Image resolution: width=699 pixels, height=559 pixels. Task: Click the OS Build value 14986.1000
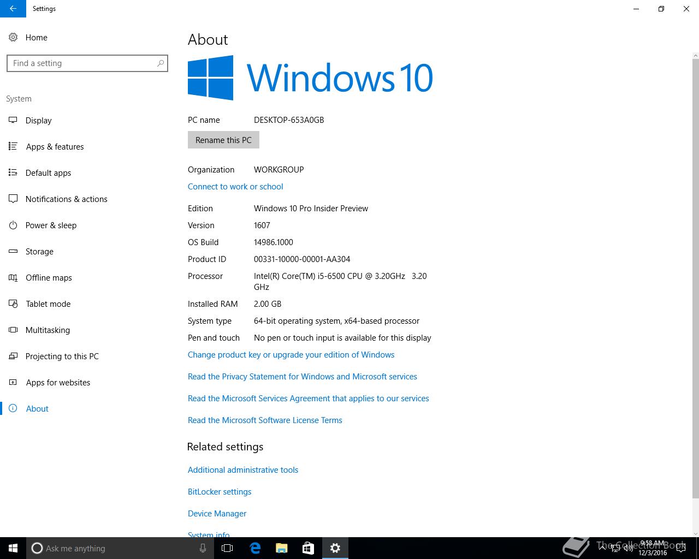point(273,242)
